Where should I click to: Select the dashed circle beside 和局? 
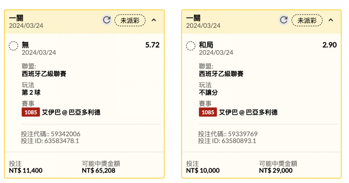click(191, 46)
